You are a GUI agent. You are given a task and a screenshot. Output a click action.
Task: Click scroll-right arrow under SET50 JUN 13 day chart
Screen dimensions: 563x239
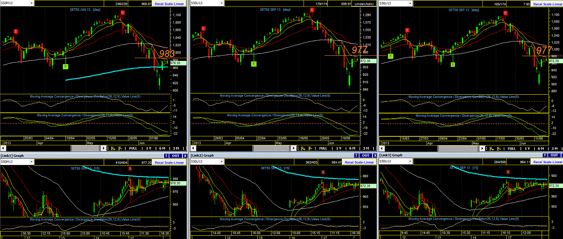[103, 148]
